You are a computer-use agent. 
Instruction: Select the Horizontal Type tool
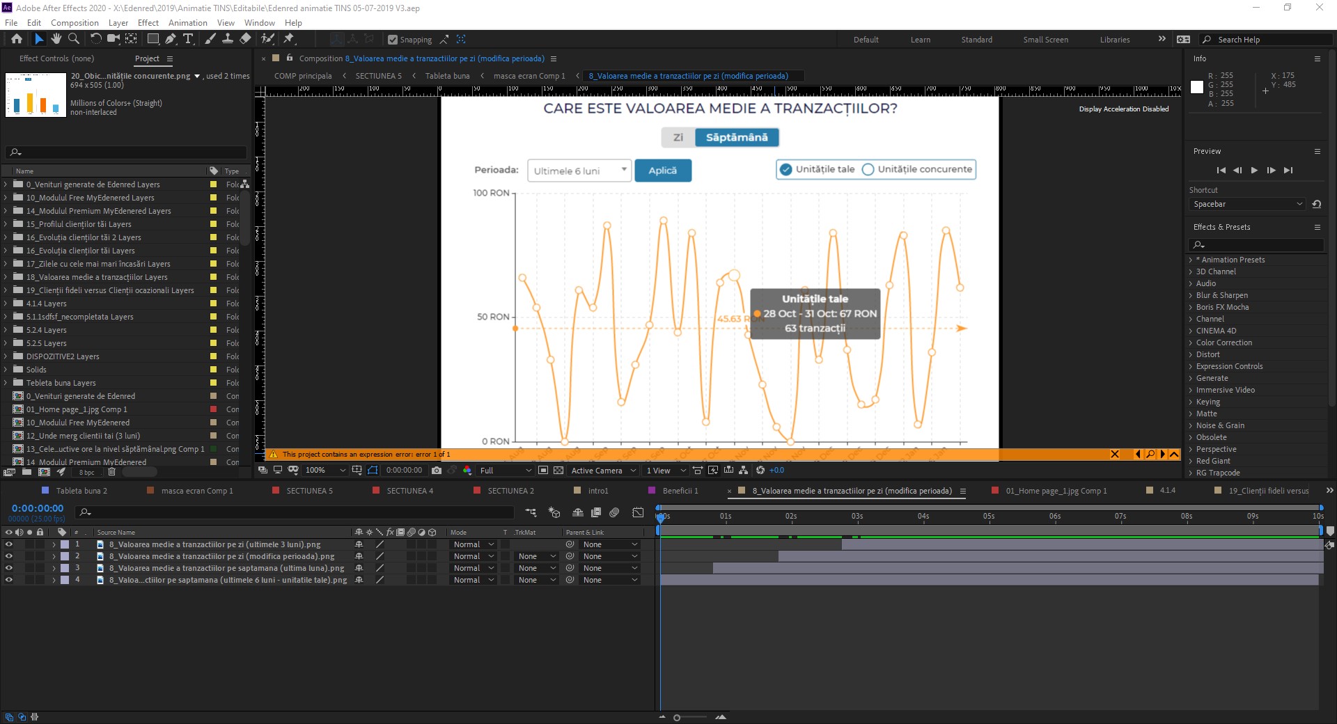[x=188, y=39]
